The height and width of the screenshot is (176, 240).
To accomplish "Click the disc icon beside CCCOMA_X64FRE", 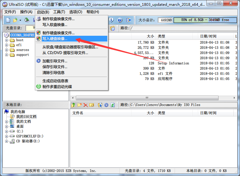I will (6, 35).
